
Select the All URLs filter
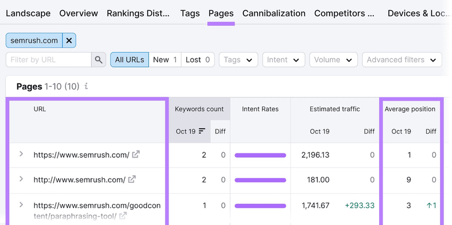pos(130,60)
